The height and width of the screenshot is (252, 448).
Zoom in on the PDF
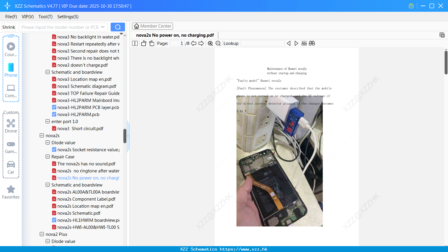pyautogui.click(x=210, y=43)
